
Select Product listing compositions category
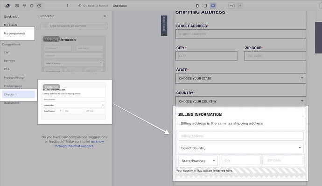pos(14,78)
